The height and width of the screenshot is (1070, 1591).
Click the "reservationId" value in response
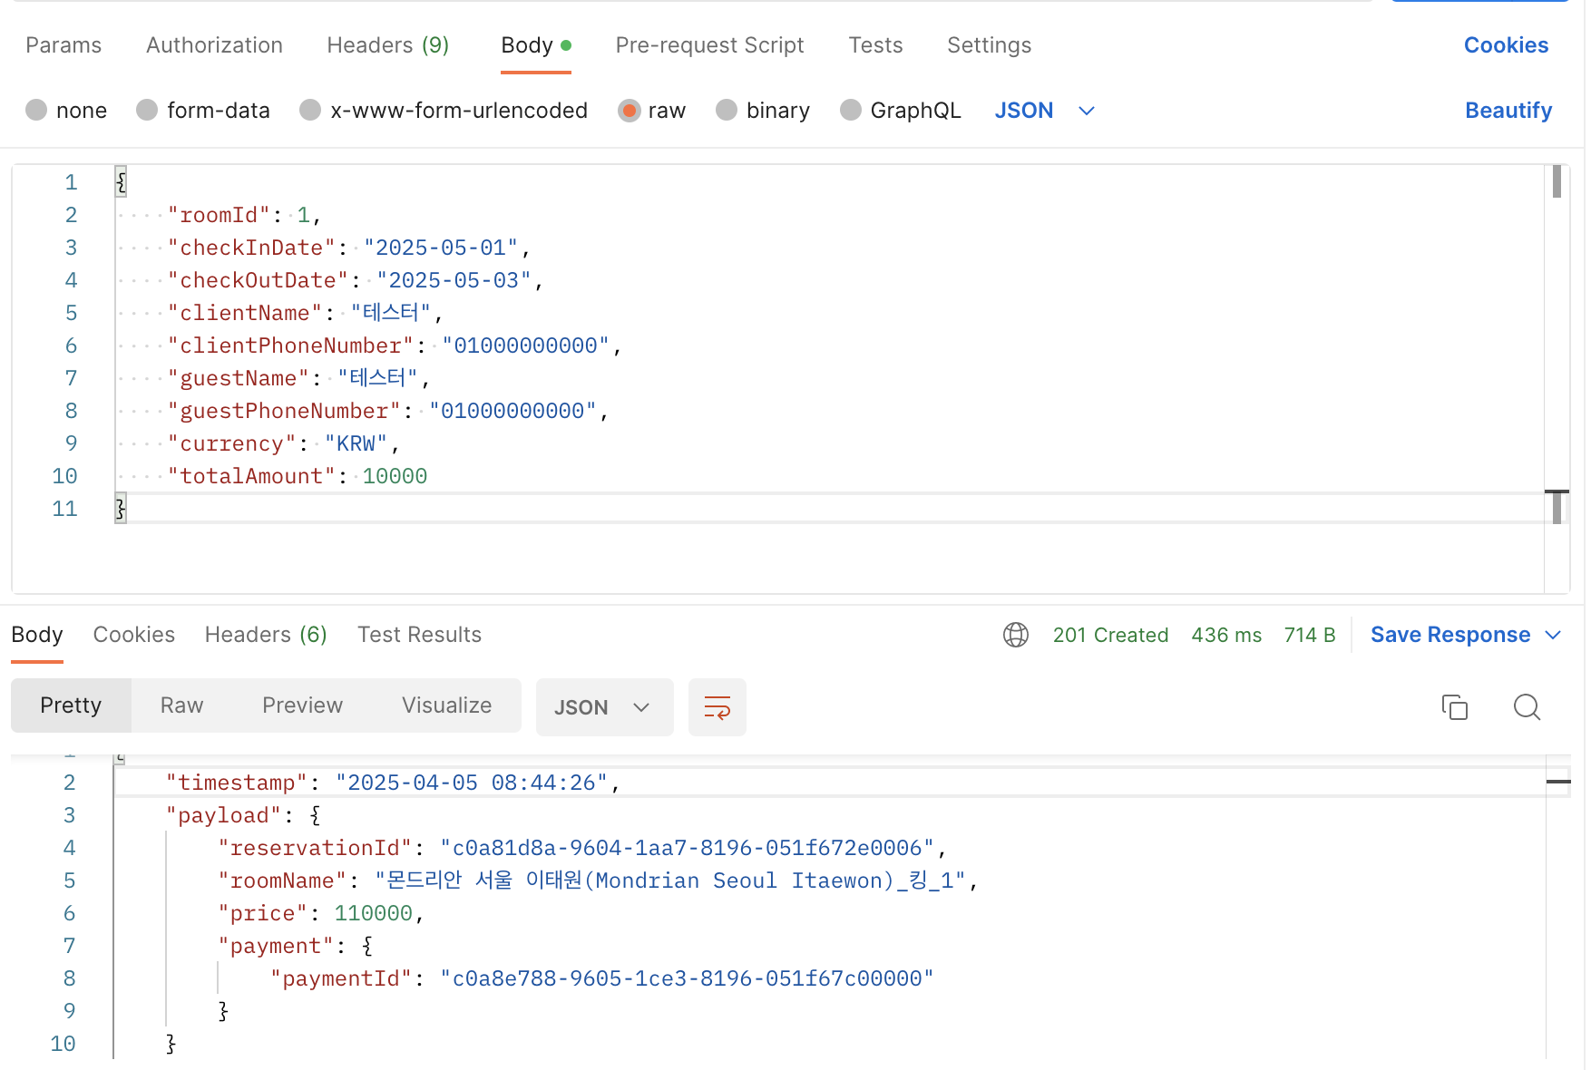688,848
